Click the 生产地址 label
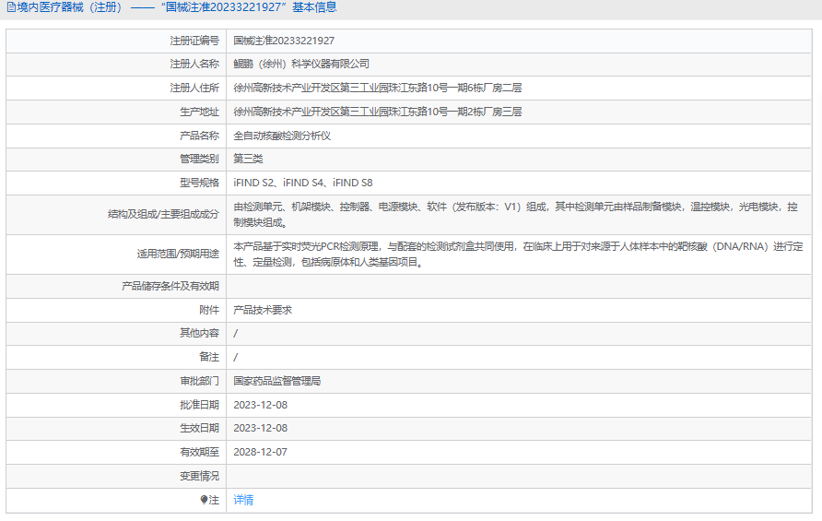 tap(199, 112)
